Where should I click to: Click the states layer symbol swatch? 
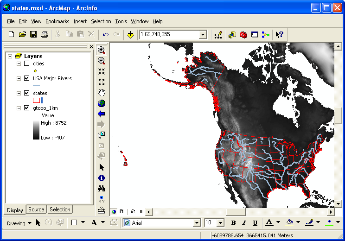click(36, 100)
